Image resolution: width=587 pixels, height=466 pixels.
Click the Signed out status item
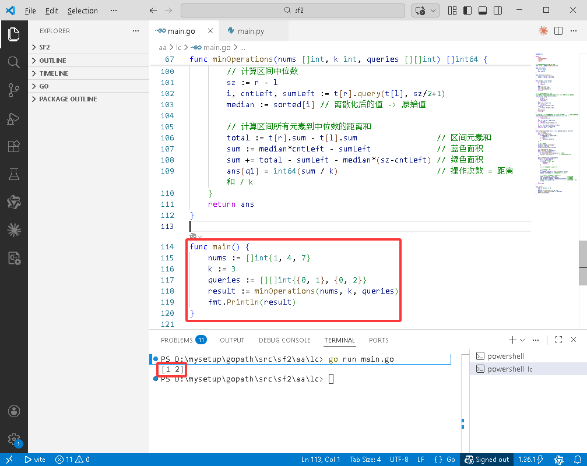(x=487, y=459)
